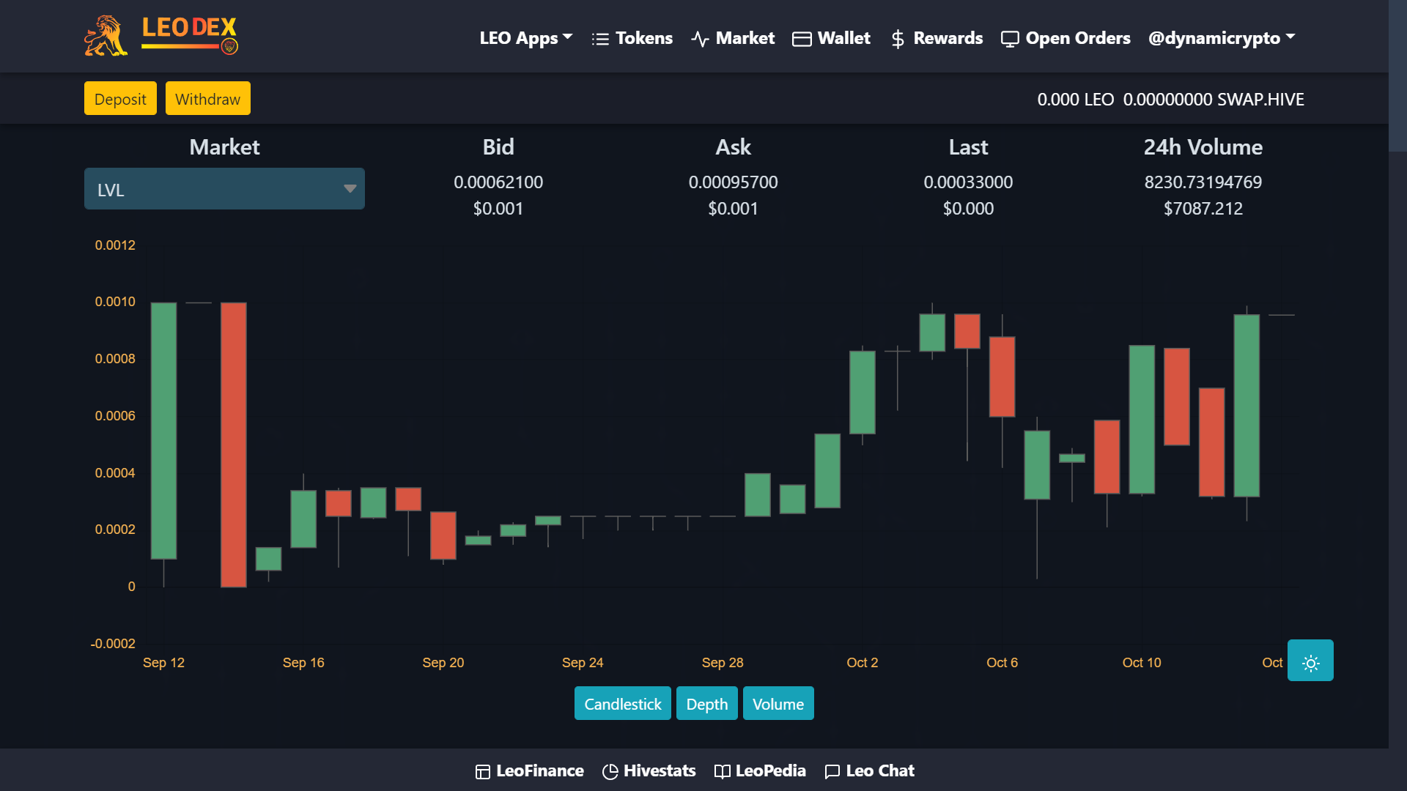Viewport: 1407px width, 791px height.
Task: Switch to the Depth chart
Action: 707,704
